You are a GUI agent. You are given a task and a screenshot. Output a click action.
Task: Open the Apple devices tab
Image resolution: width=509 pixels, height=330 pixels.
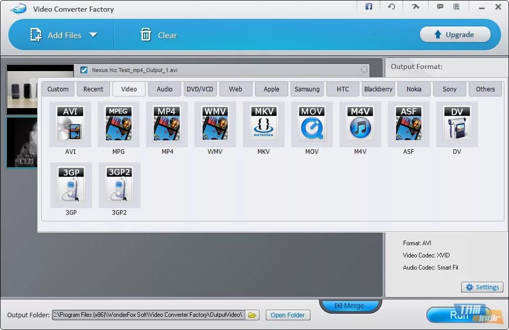pos(271,89)
